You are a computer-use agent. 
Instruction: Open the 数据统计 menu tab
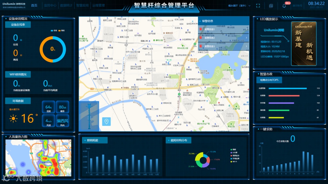click(66, 5)
